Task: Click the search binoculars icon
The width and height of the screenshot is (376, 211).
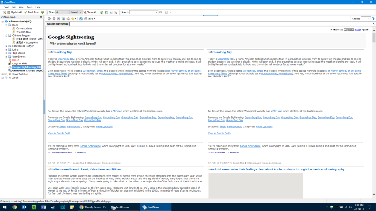Action: (x=160, y=12)
